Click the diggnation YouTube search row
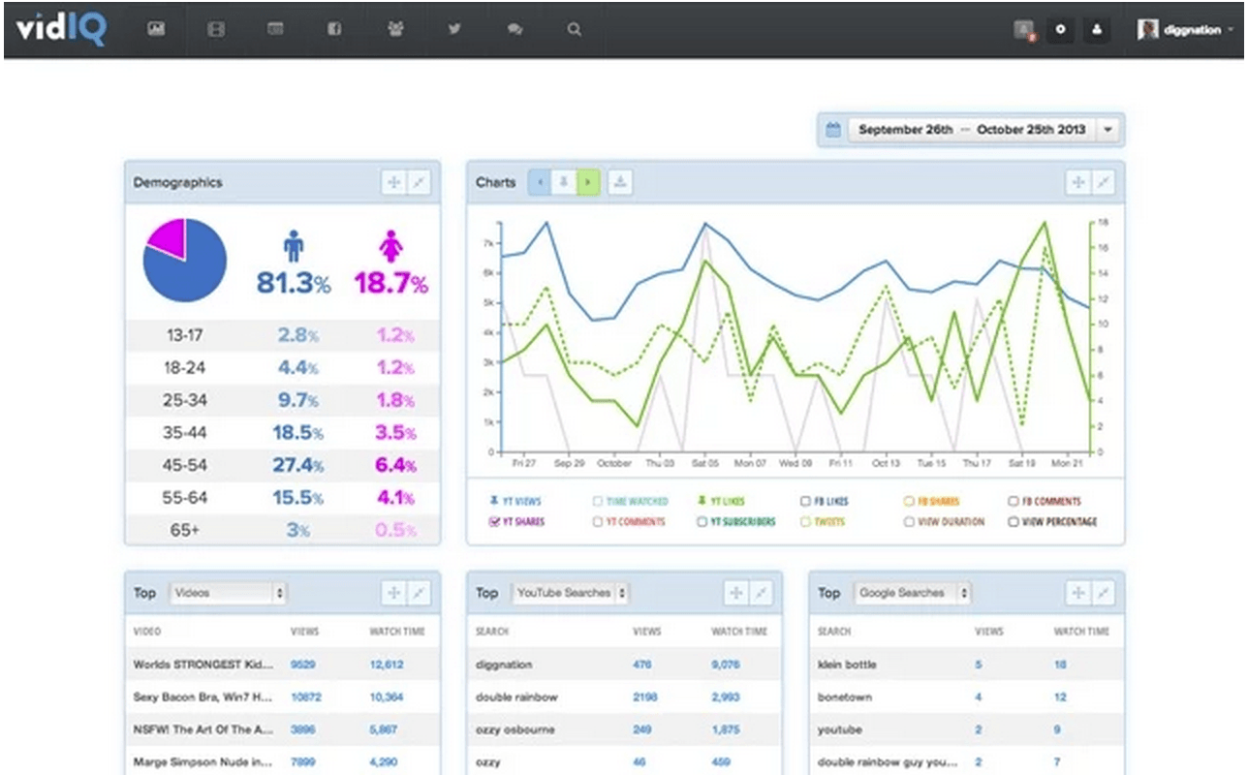1248x775 pixels. [x=624, y=665]
